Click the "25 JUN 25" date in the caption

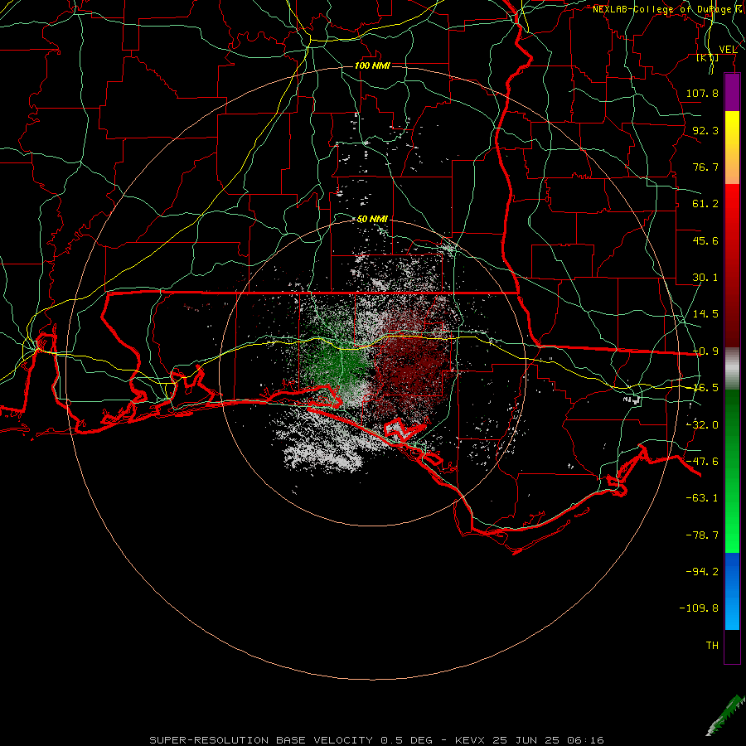(526, 740)
